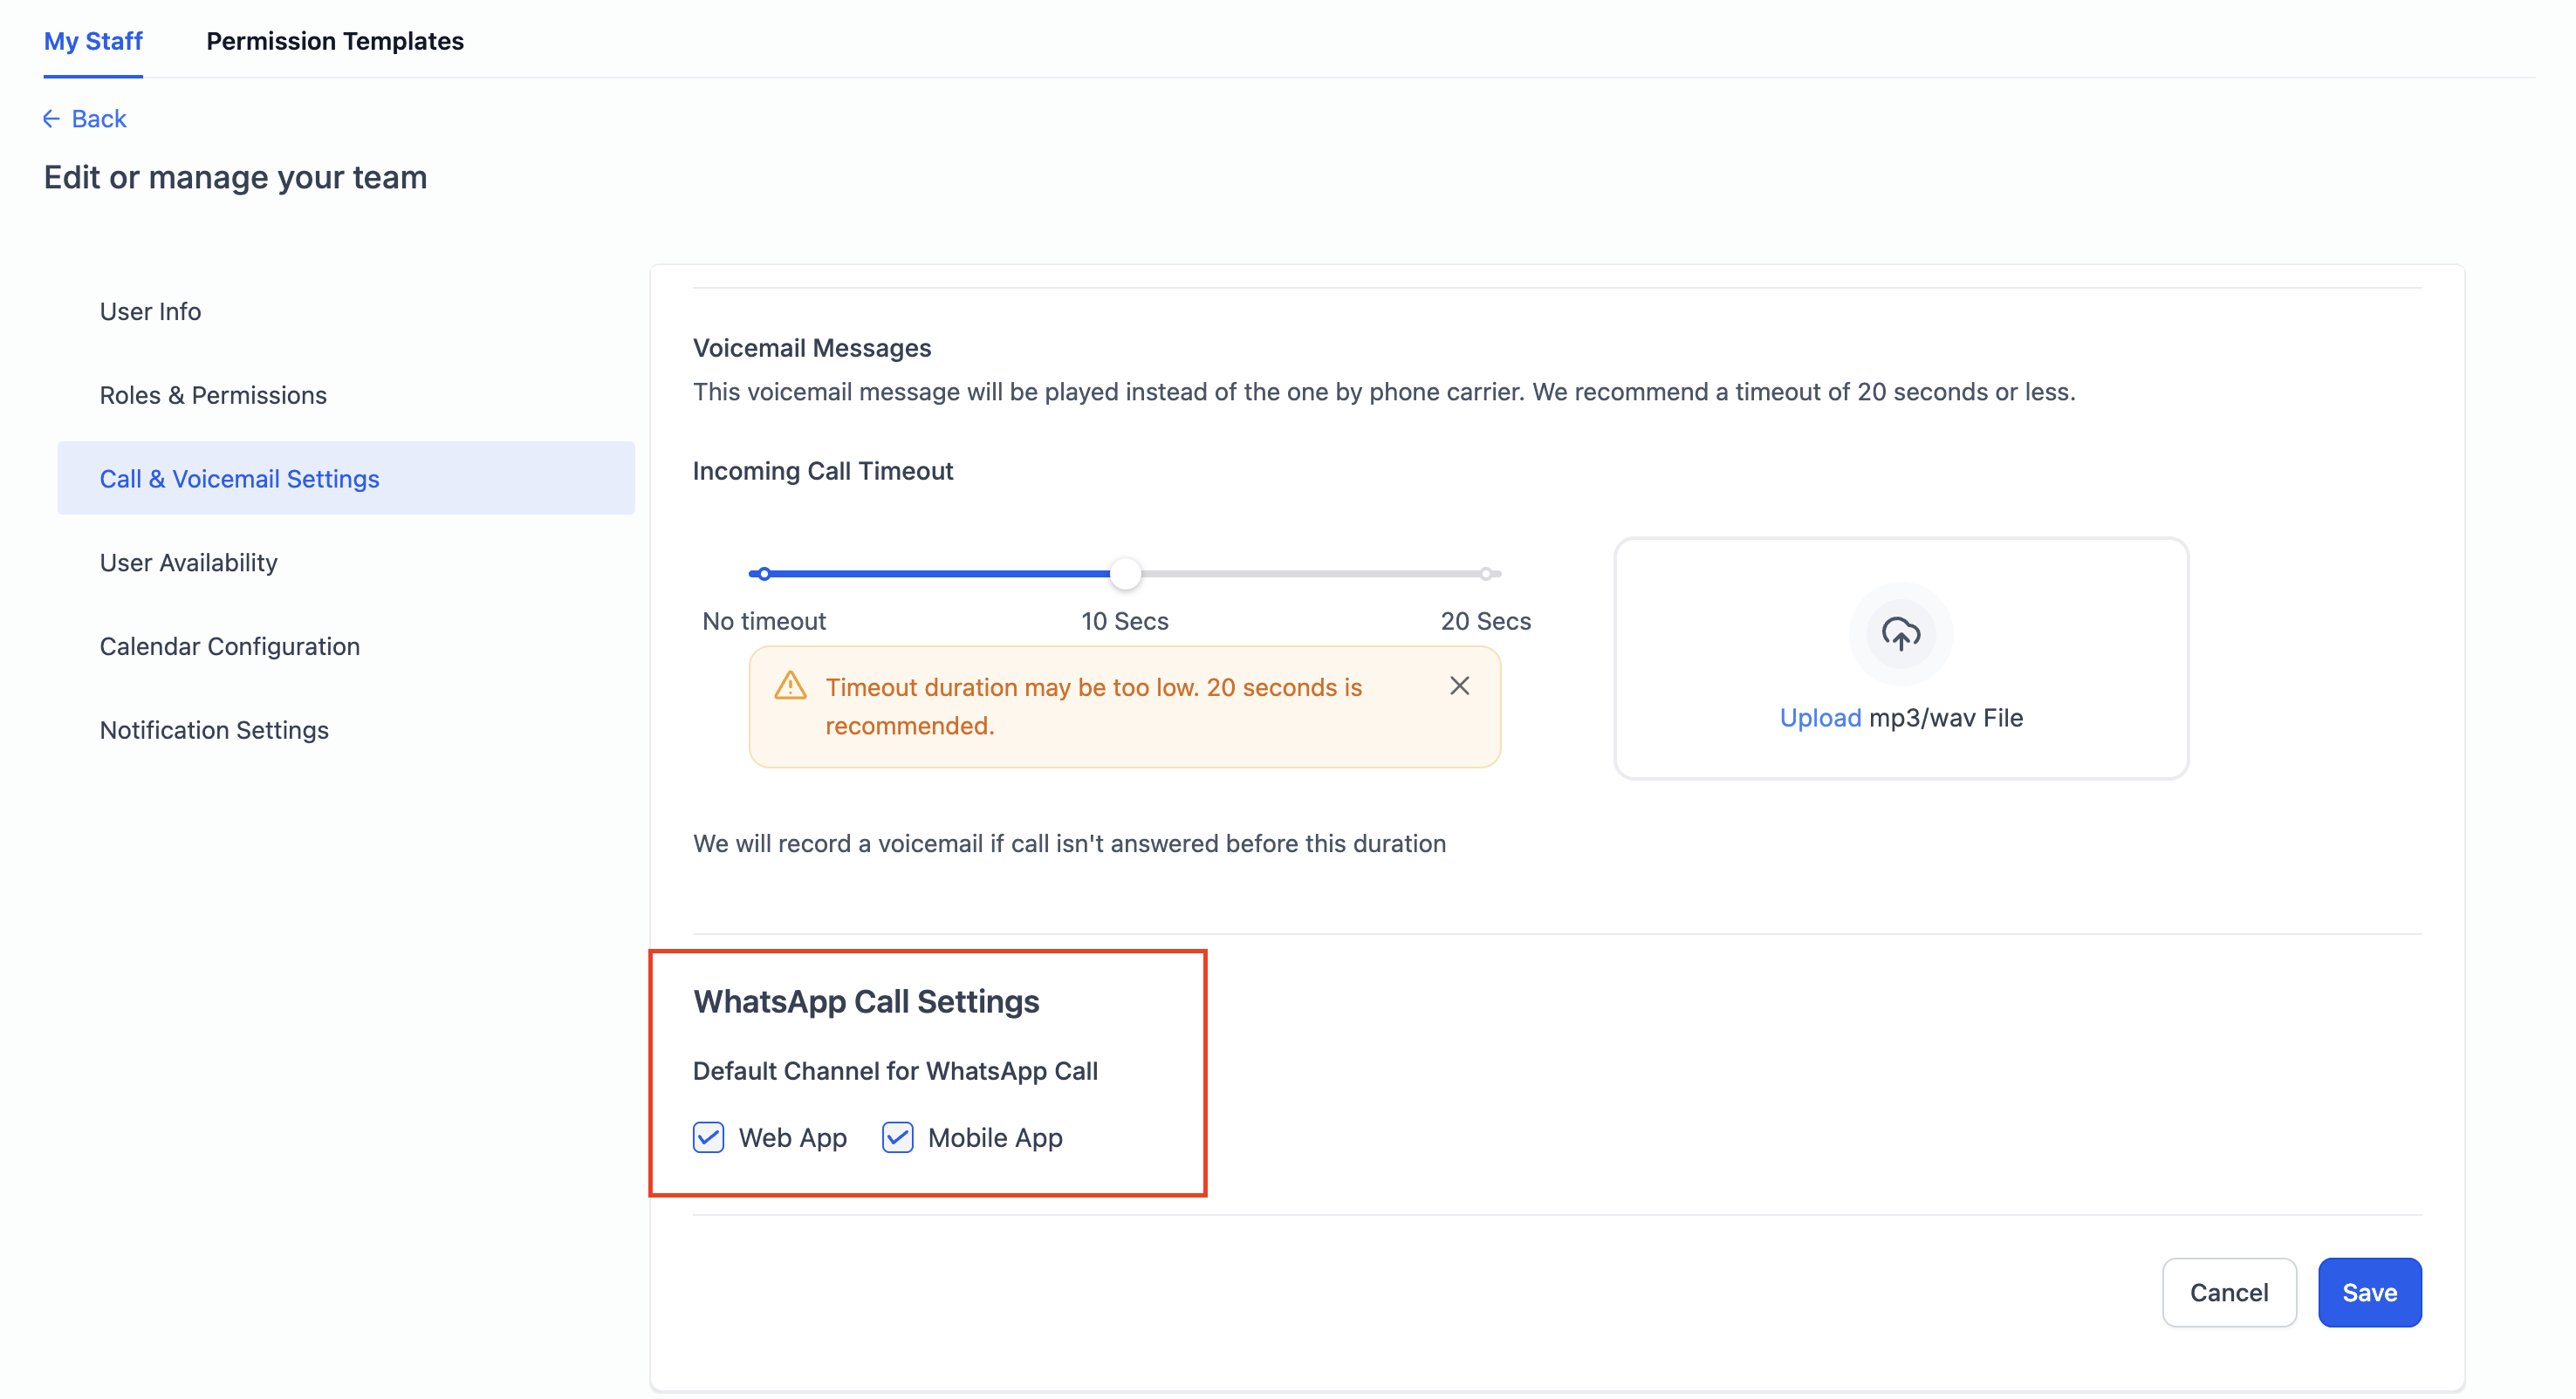
Task: Click the orange warning triangle icon
Action: coord(790,686)
